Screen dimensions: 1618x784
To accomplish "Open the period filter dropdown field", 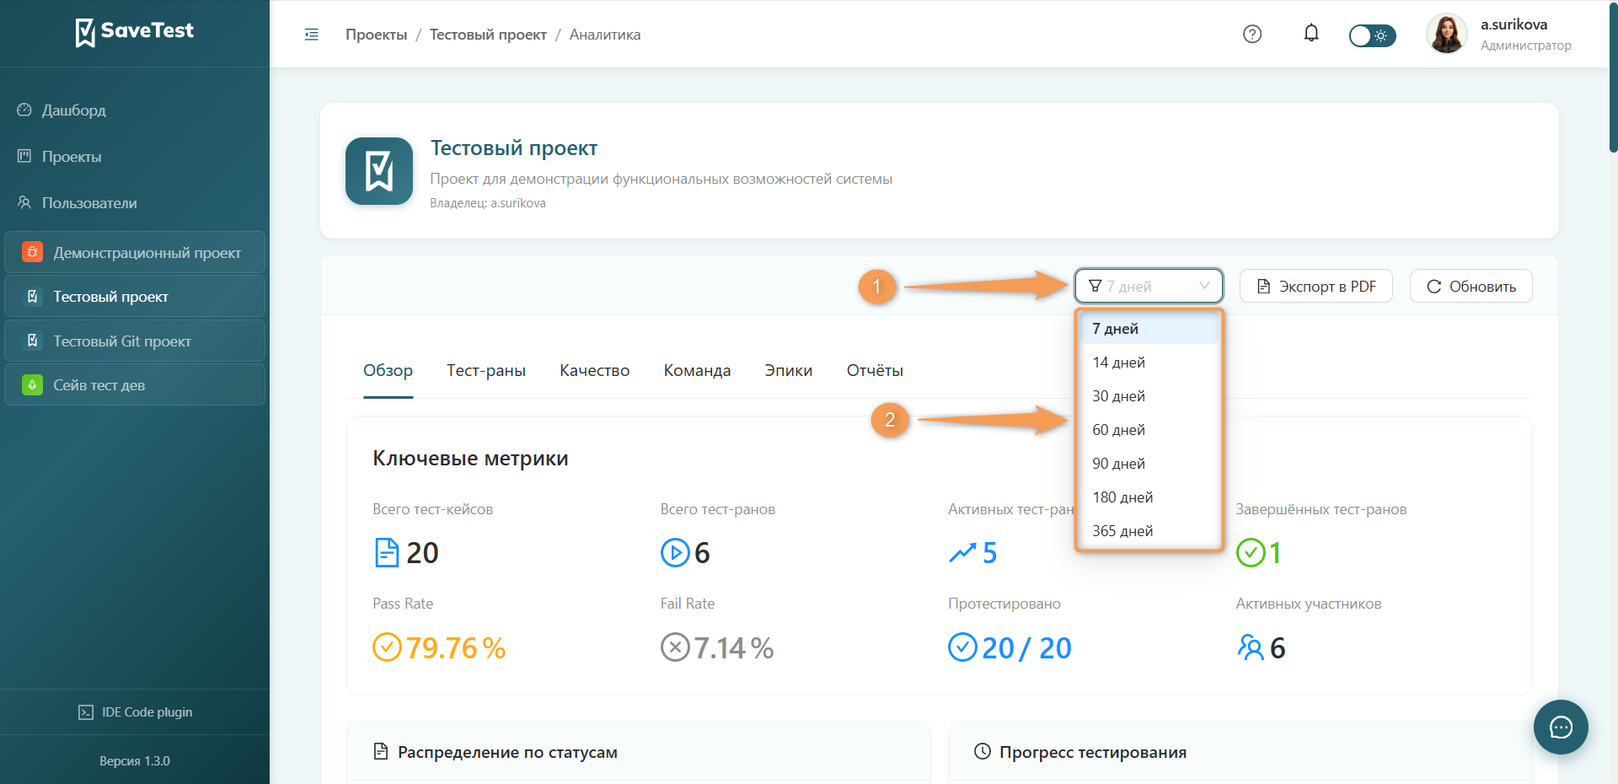I will [x=1149, y=286].
